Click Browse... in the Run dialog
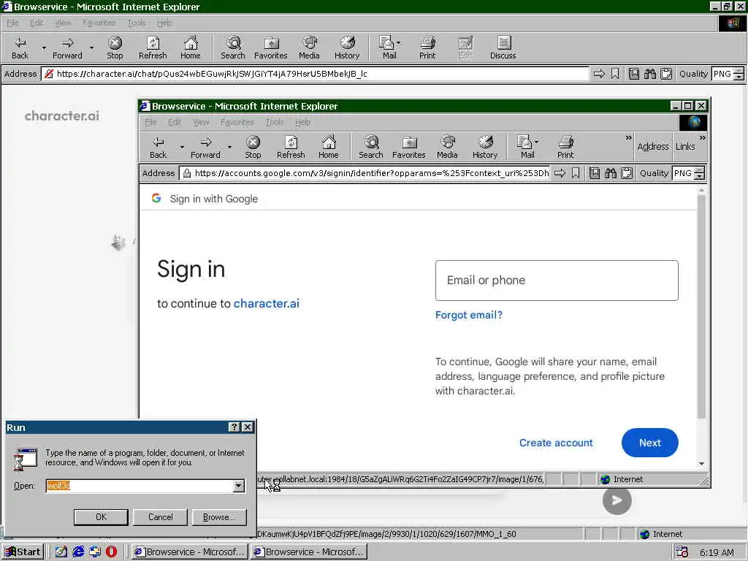Screen dimensions: 748x561 pyautogui.click(x=219, y=517)
